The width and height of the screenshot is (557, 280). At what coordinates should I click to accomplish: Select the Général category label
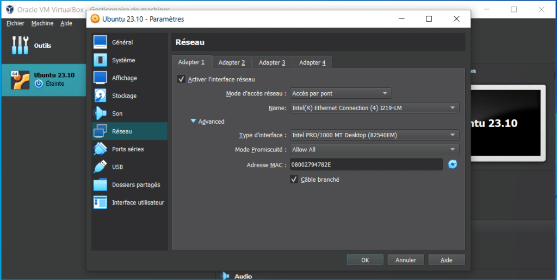point(122,42)
